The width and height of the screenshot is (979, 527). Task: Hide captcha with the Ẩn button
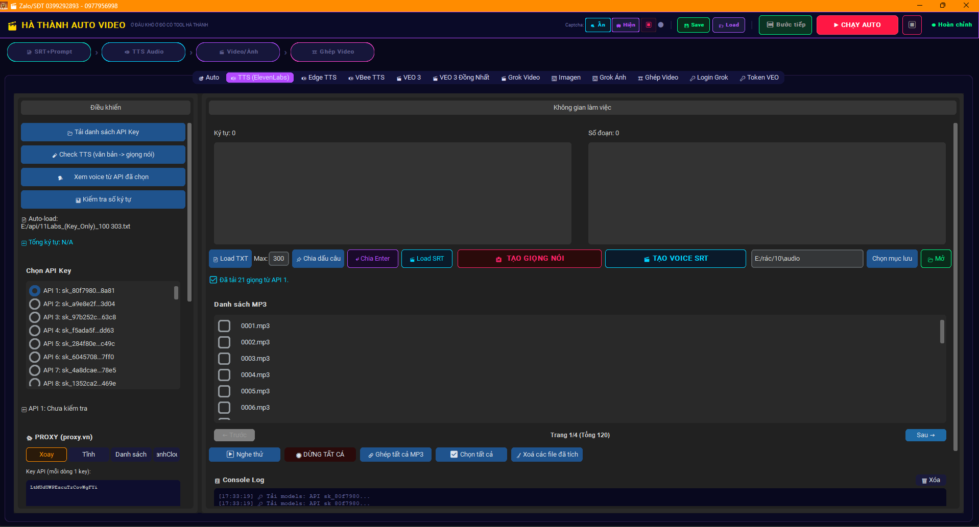coord(598,25)
